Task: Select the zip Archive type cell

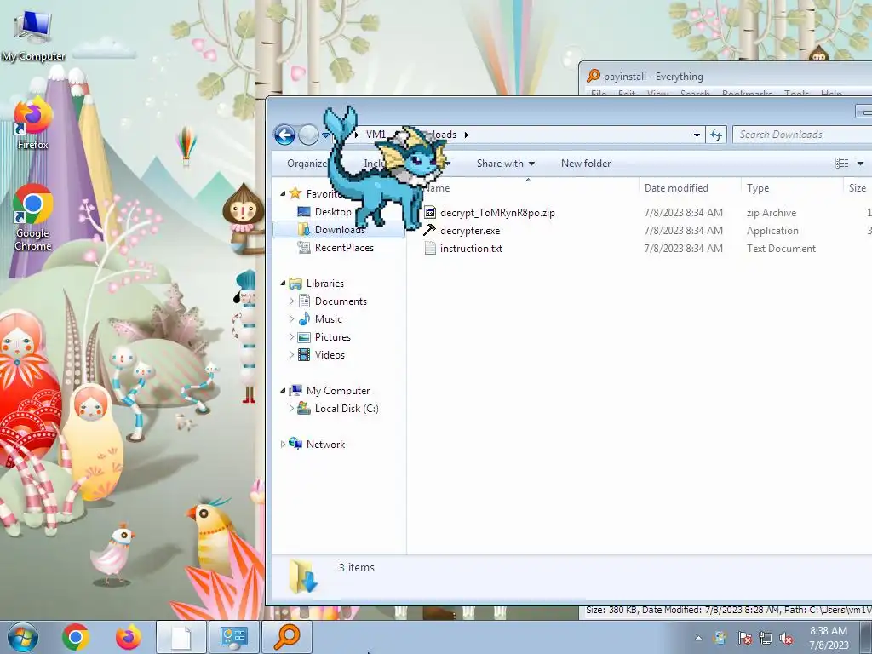Action: click(x=772, y=212)
